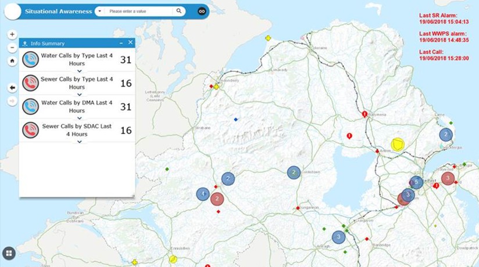Expand Sewer Calls by Type chevron
479x267 pixels.
coord(80,95)
